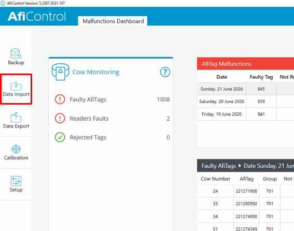Click the AfiControl logo
Viewport: 294px width, 231px height.
(x=37, y=16)
